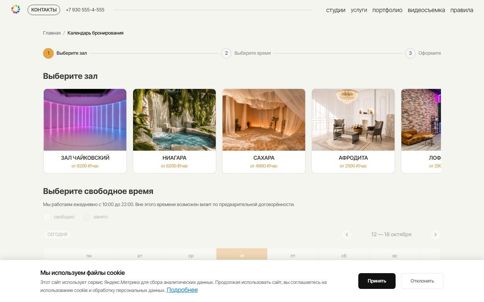Screen dimensions: 484x302
Task: Select step 1 circle in progress bar
Action: [48, 53]
